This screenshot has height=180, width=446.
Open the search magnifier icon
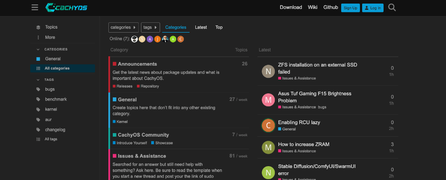(x=392, y=8)
